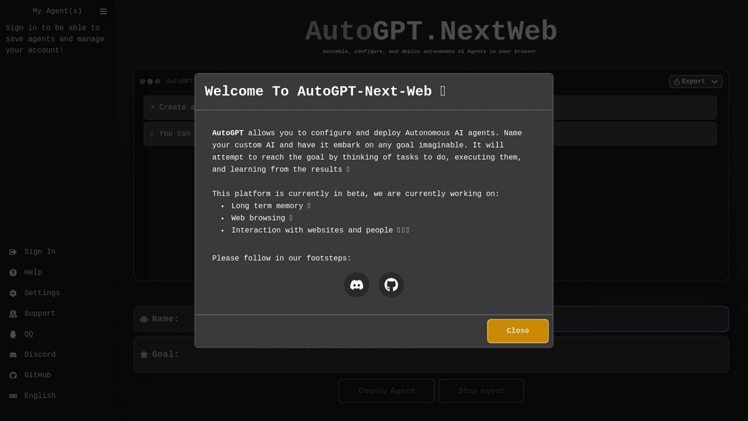748x421 pixels.
Task: Open the QQ sidebar link
Action: [57, 334]
